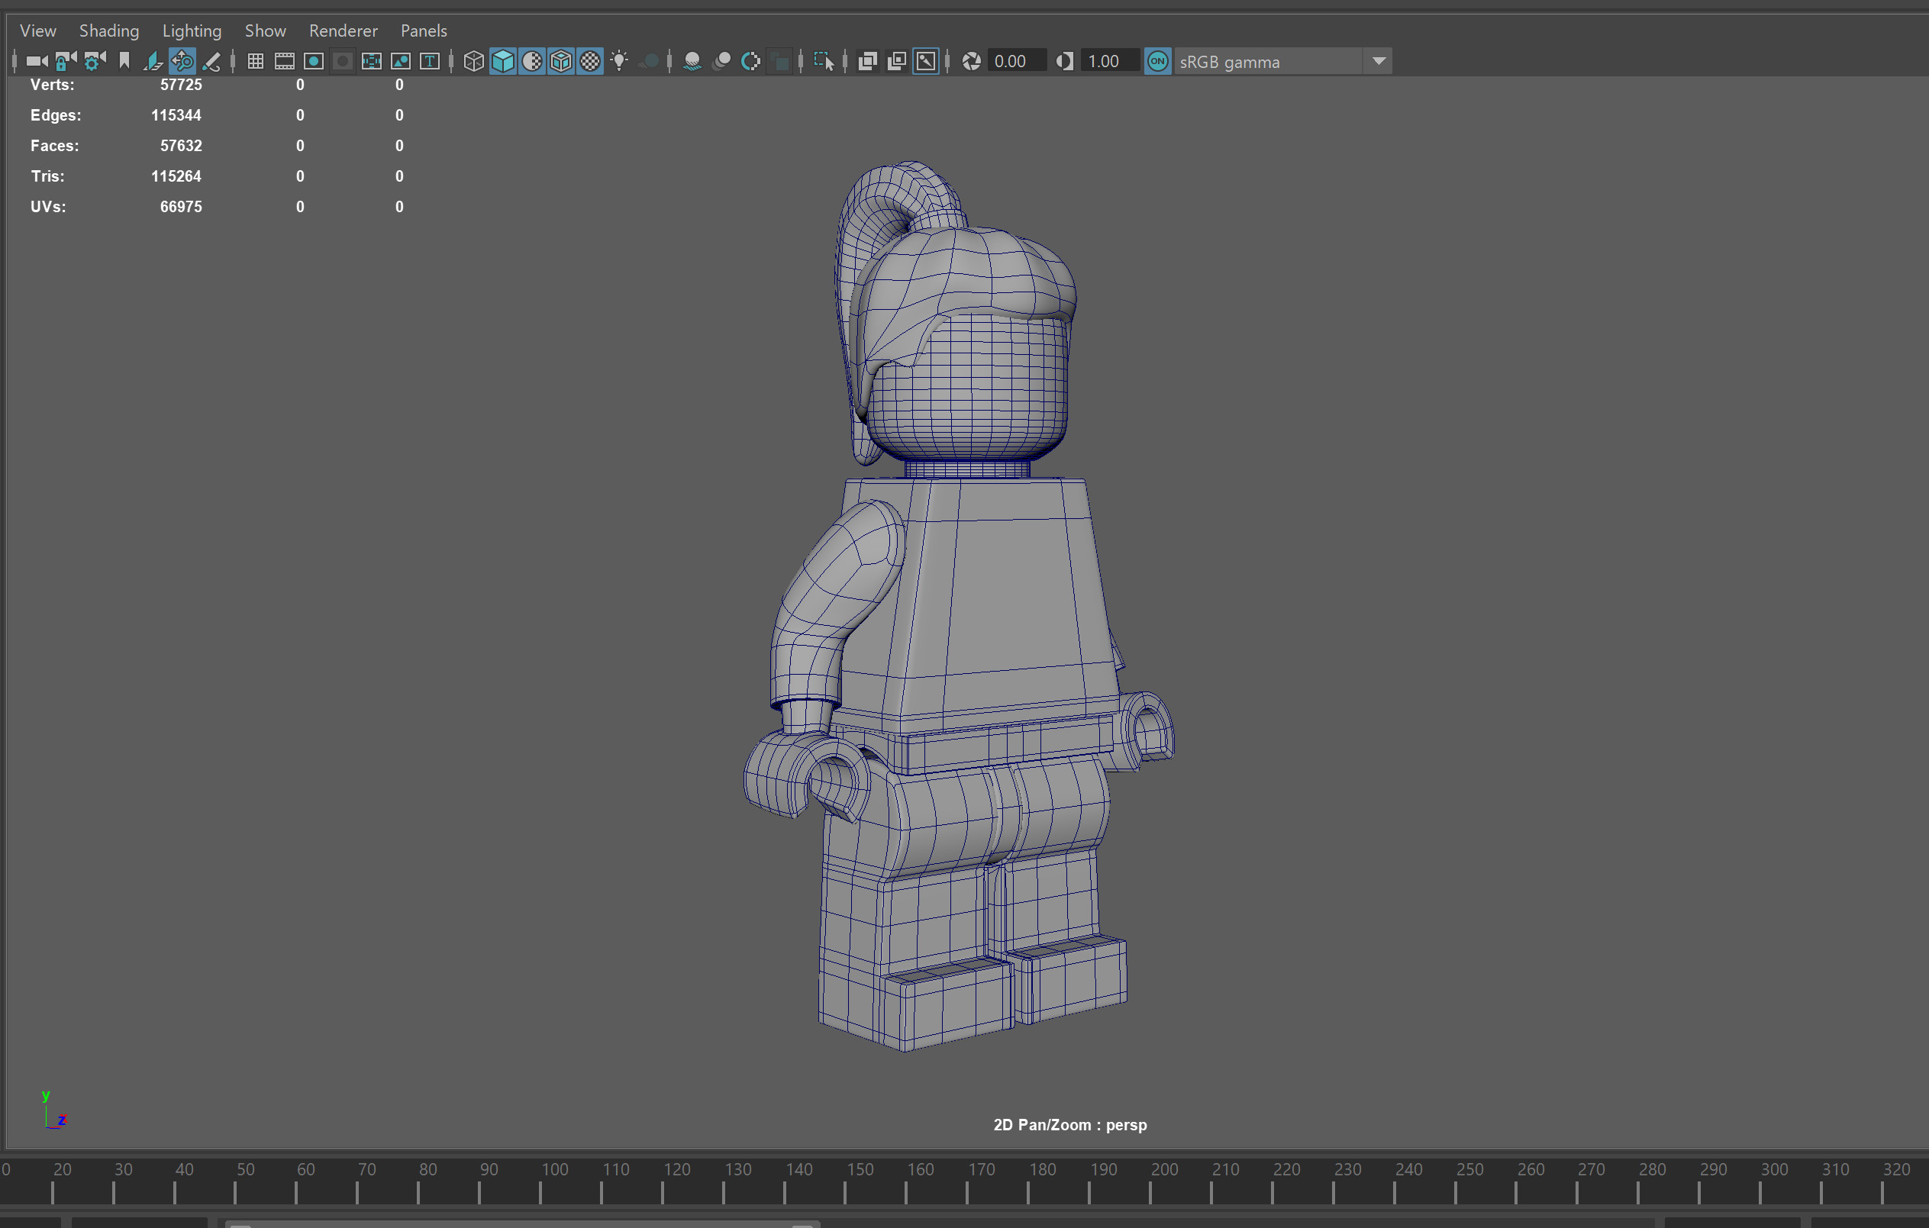Open Camera Attributes gear-camera icon

pyautogui.click(x=95, y=61)
